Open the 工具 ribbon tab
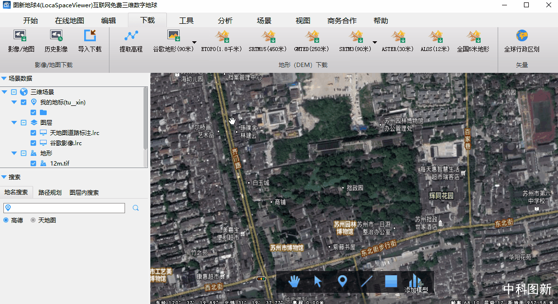 point(186,20)
